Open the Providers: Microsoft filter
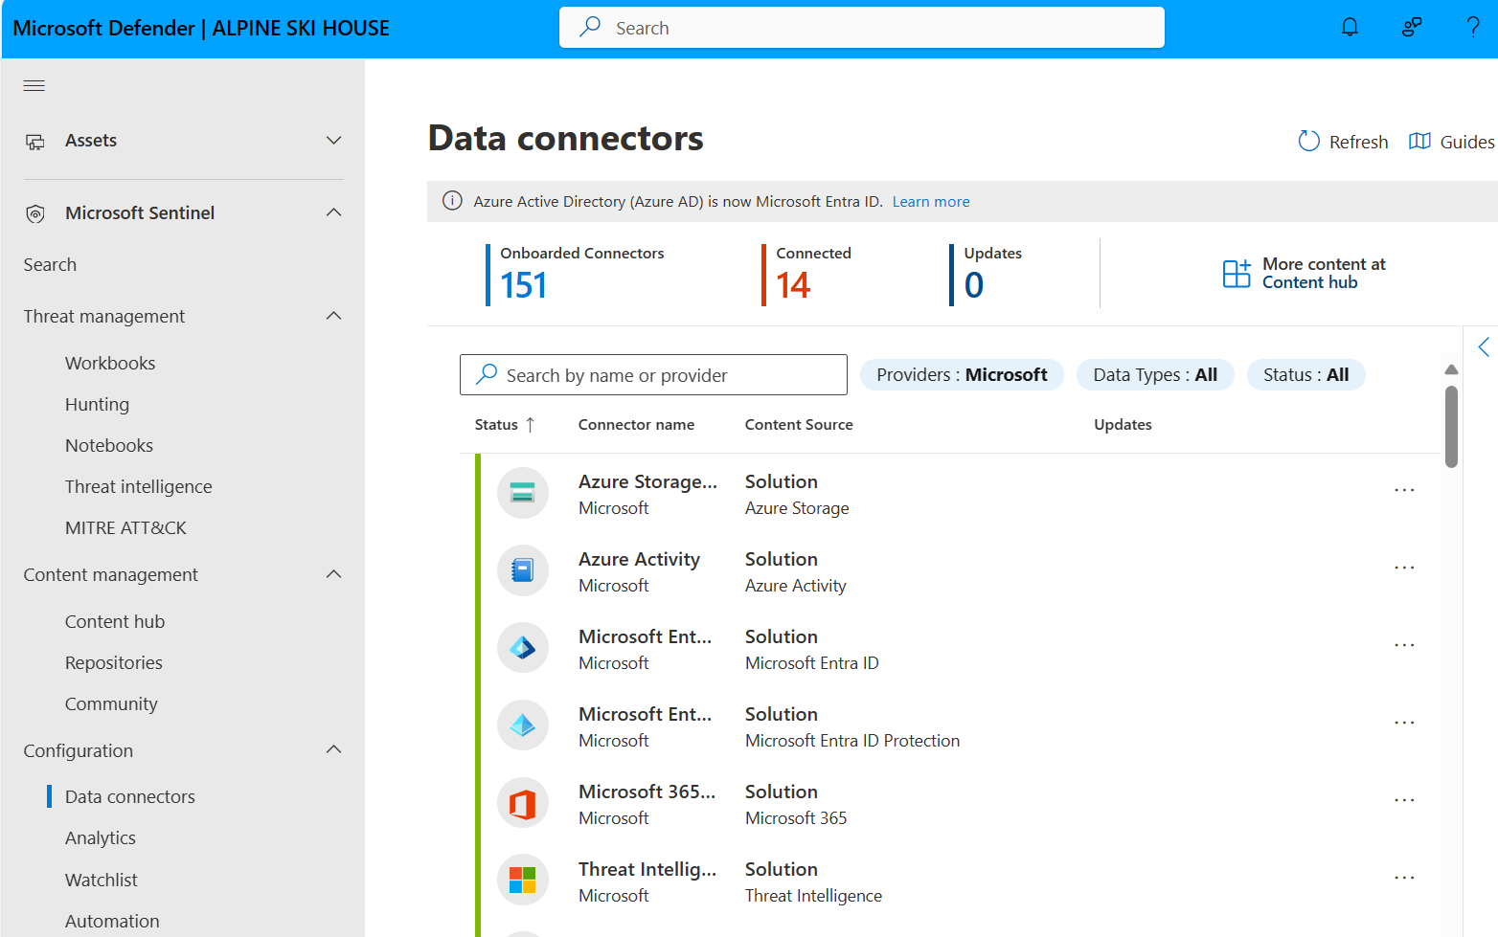 [x=961, y=374]
